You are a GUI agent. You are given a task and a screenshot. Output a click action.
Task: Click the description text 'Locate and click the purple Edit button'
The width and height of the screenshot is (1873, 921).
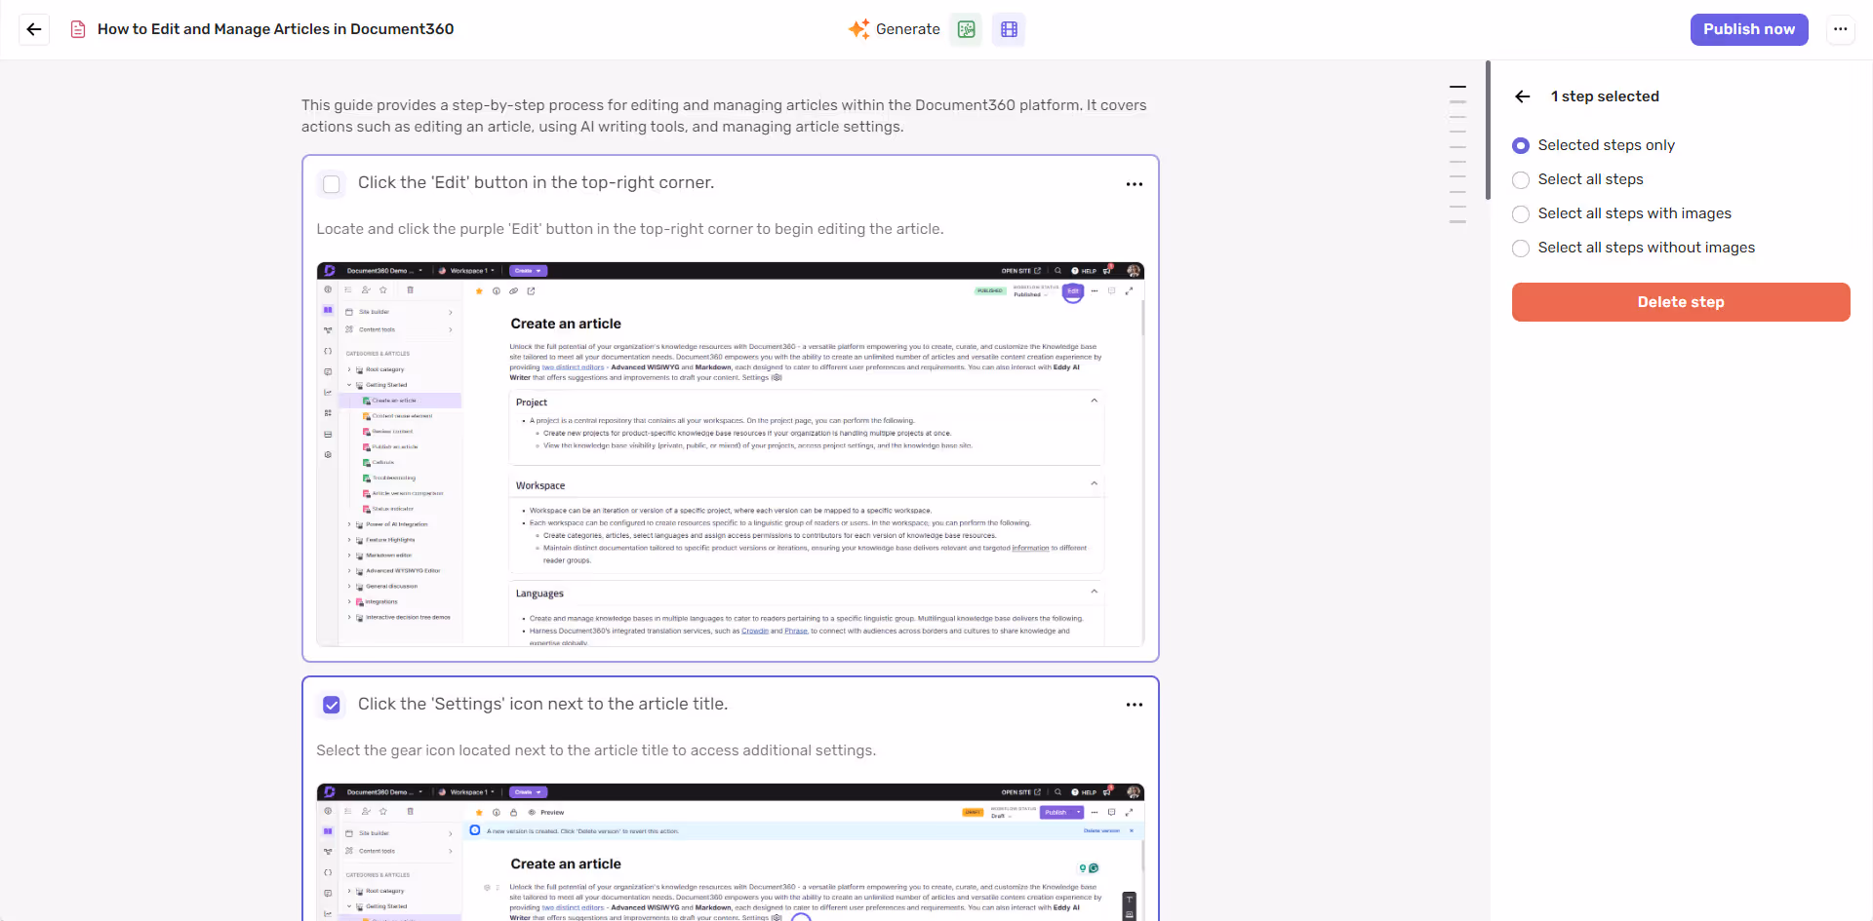pyautogui.click(x=630, y=229)
